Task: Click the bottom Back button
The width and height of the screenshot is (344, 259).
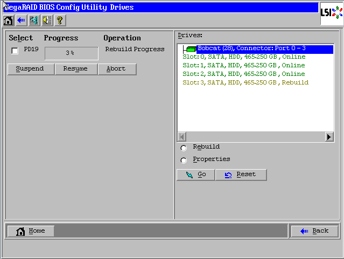Action: tap(315, 231)
